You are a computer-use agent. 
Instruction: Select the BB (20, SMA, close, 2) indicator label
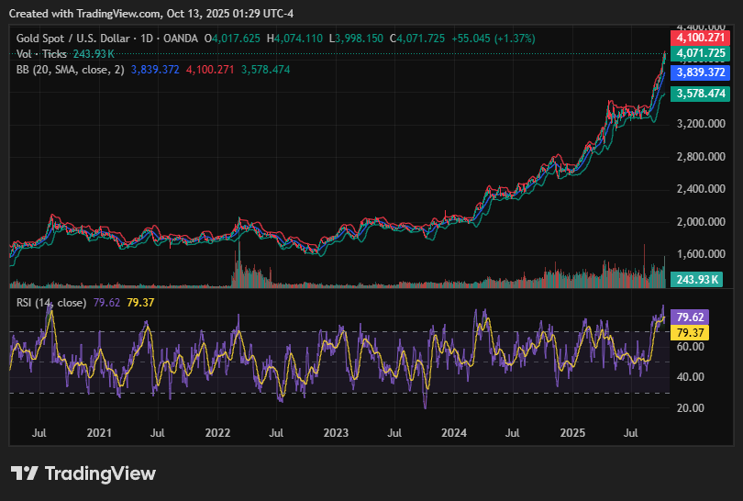pos(70,70)
